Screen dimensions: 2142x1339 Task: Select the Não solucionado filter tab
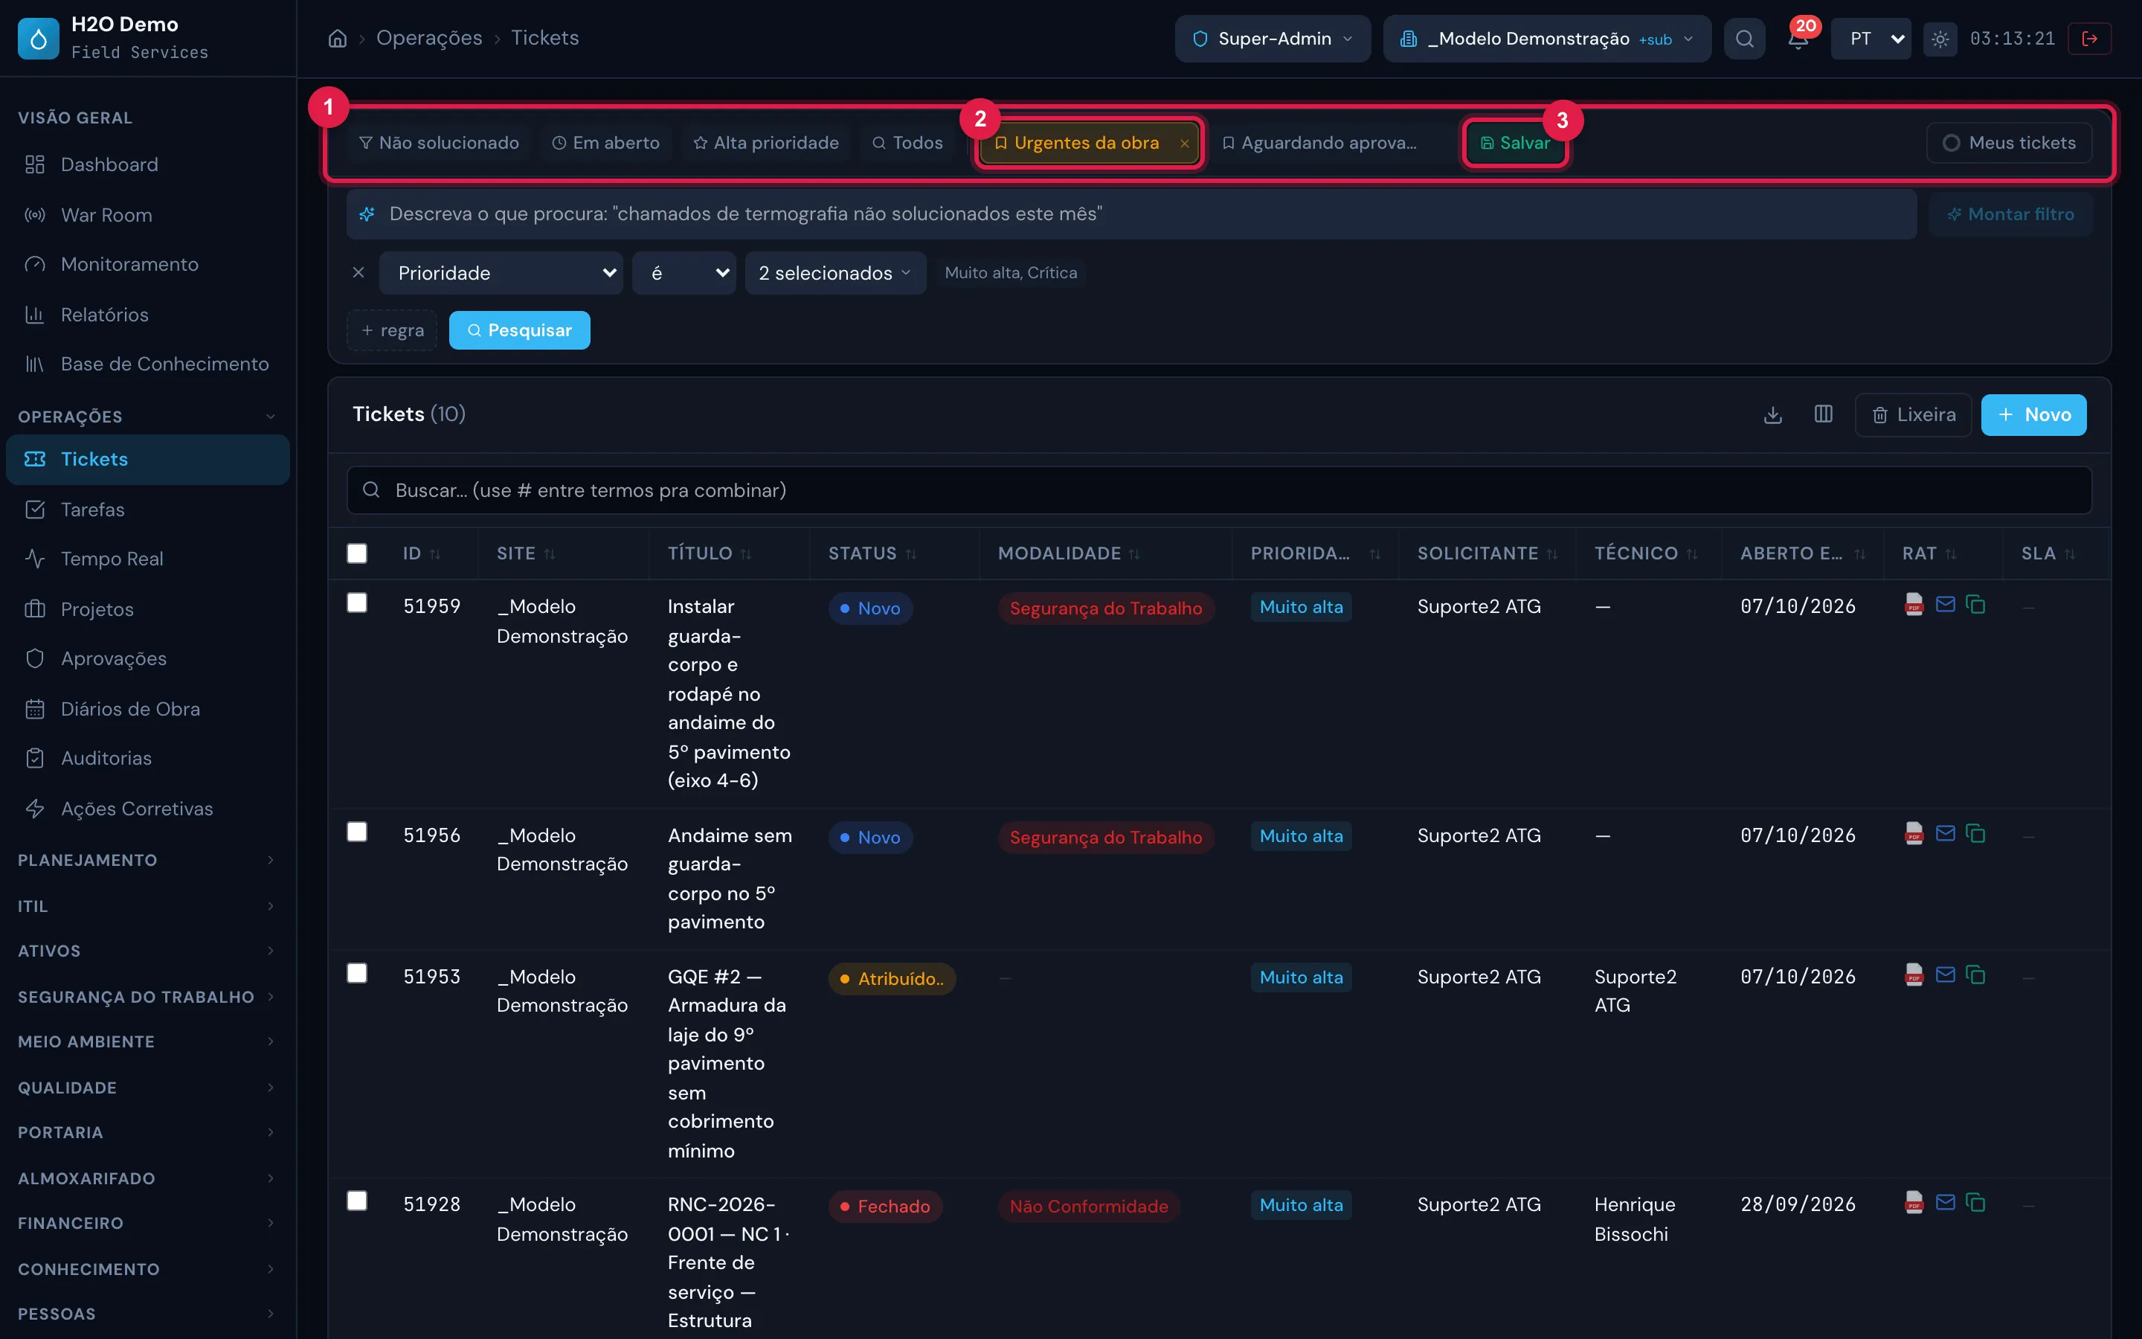439,143
